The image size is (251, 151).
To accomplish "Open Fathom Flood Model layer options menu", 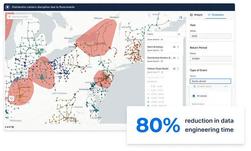I will pos(178,68).
